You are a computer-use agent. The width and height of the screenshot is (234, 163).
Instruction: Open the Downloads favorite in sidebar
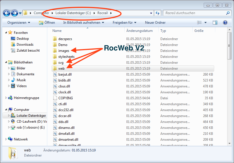point(25,45)
